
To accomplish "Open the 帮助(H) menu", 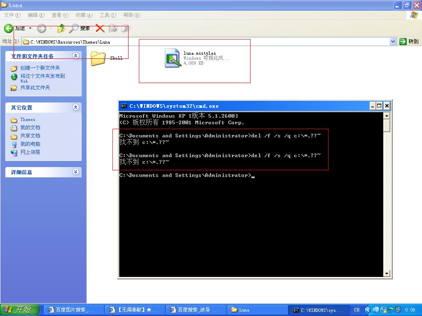I will point(132,15).
